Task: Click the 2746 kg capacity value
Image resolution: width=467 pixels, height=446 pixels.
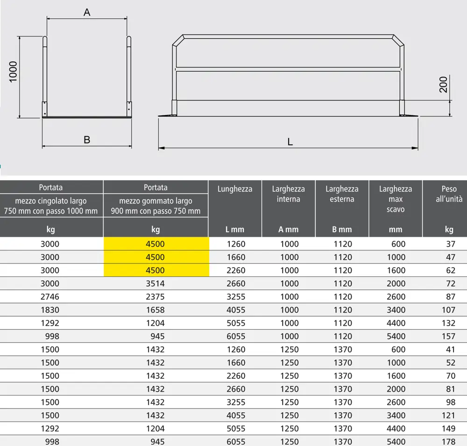Action: (51, 297)
